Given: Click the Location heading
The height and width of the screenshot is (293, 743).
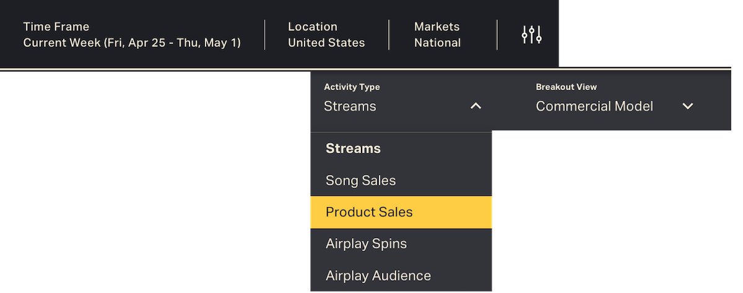Looking at the screenshot, I should click(313, 27).
